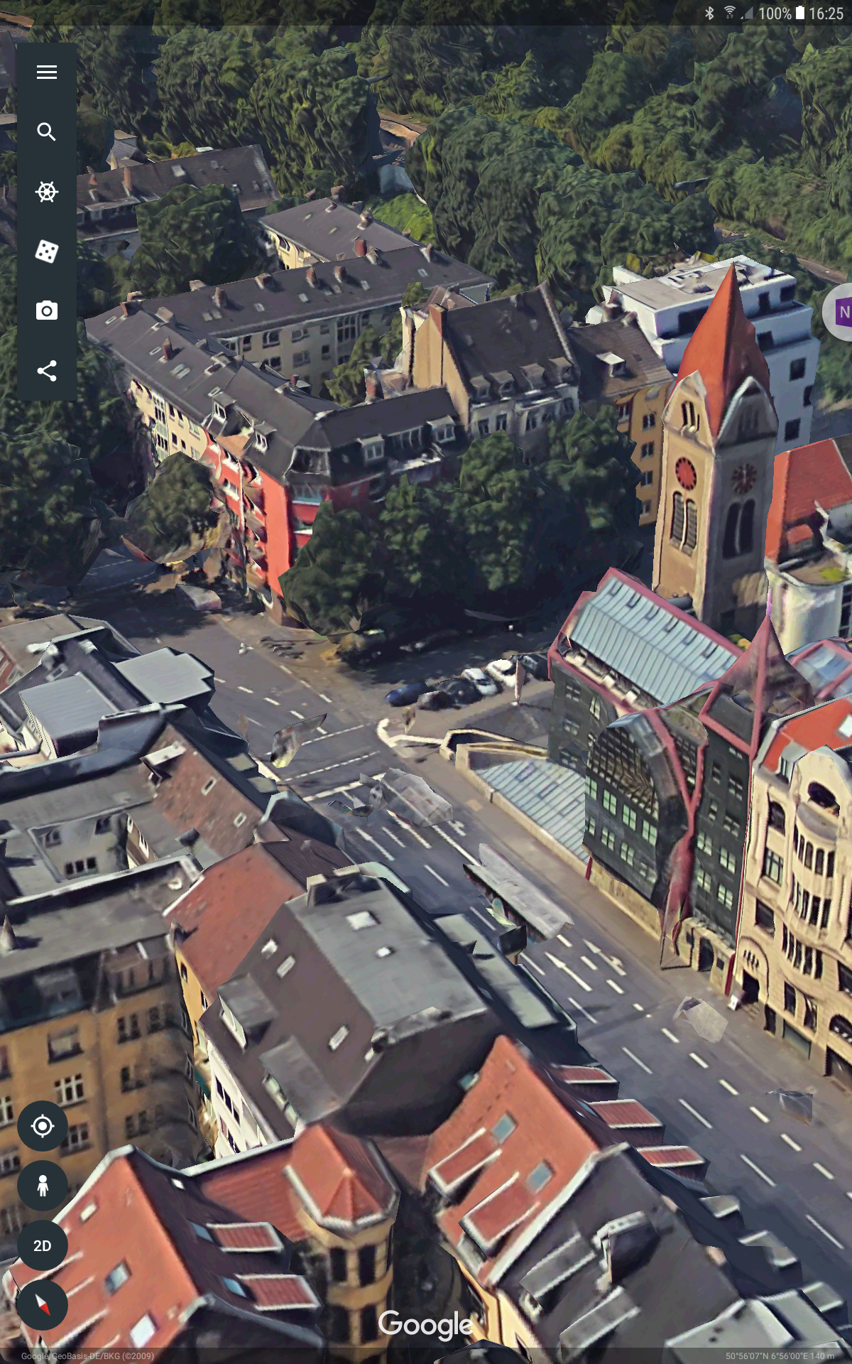Image resolution: width=852 pixels, height=1364 pixels.
Task: Reset orientation with compass button
Action: click(x=43, y=1305)
